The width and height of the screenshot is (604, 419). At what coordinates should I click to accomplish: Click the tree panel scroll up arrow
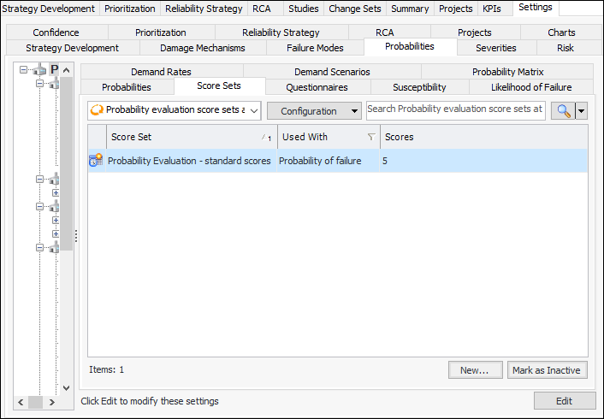pos(66,70)
